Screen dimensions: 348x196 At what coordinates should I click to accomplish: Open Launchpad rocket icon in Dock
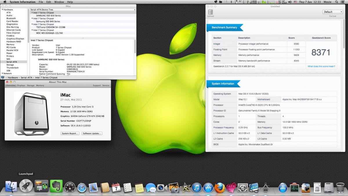(26, 186)
